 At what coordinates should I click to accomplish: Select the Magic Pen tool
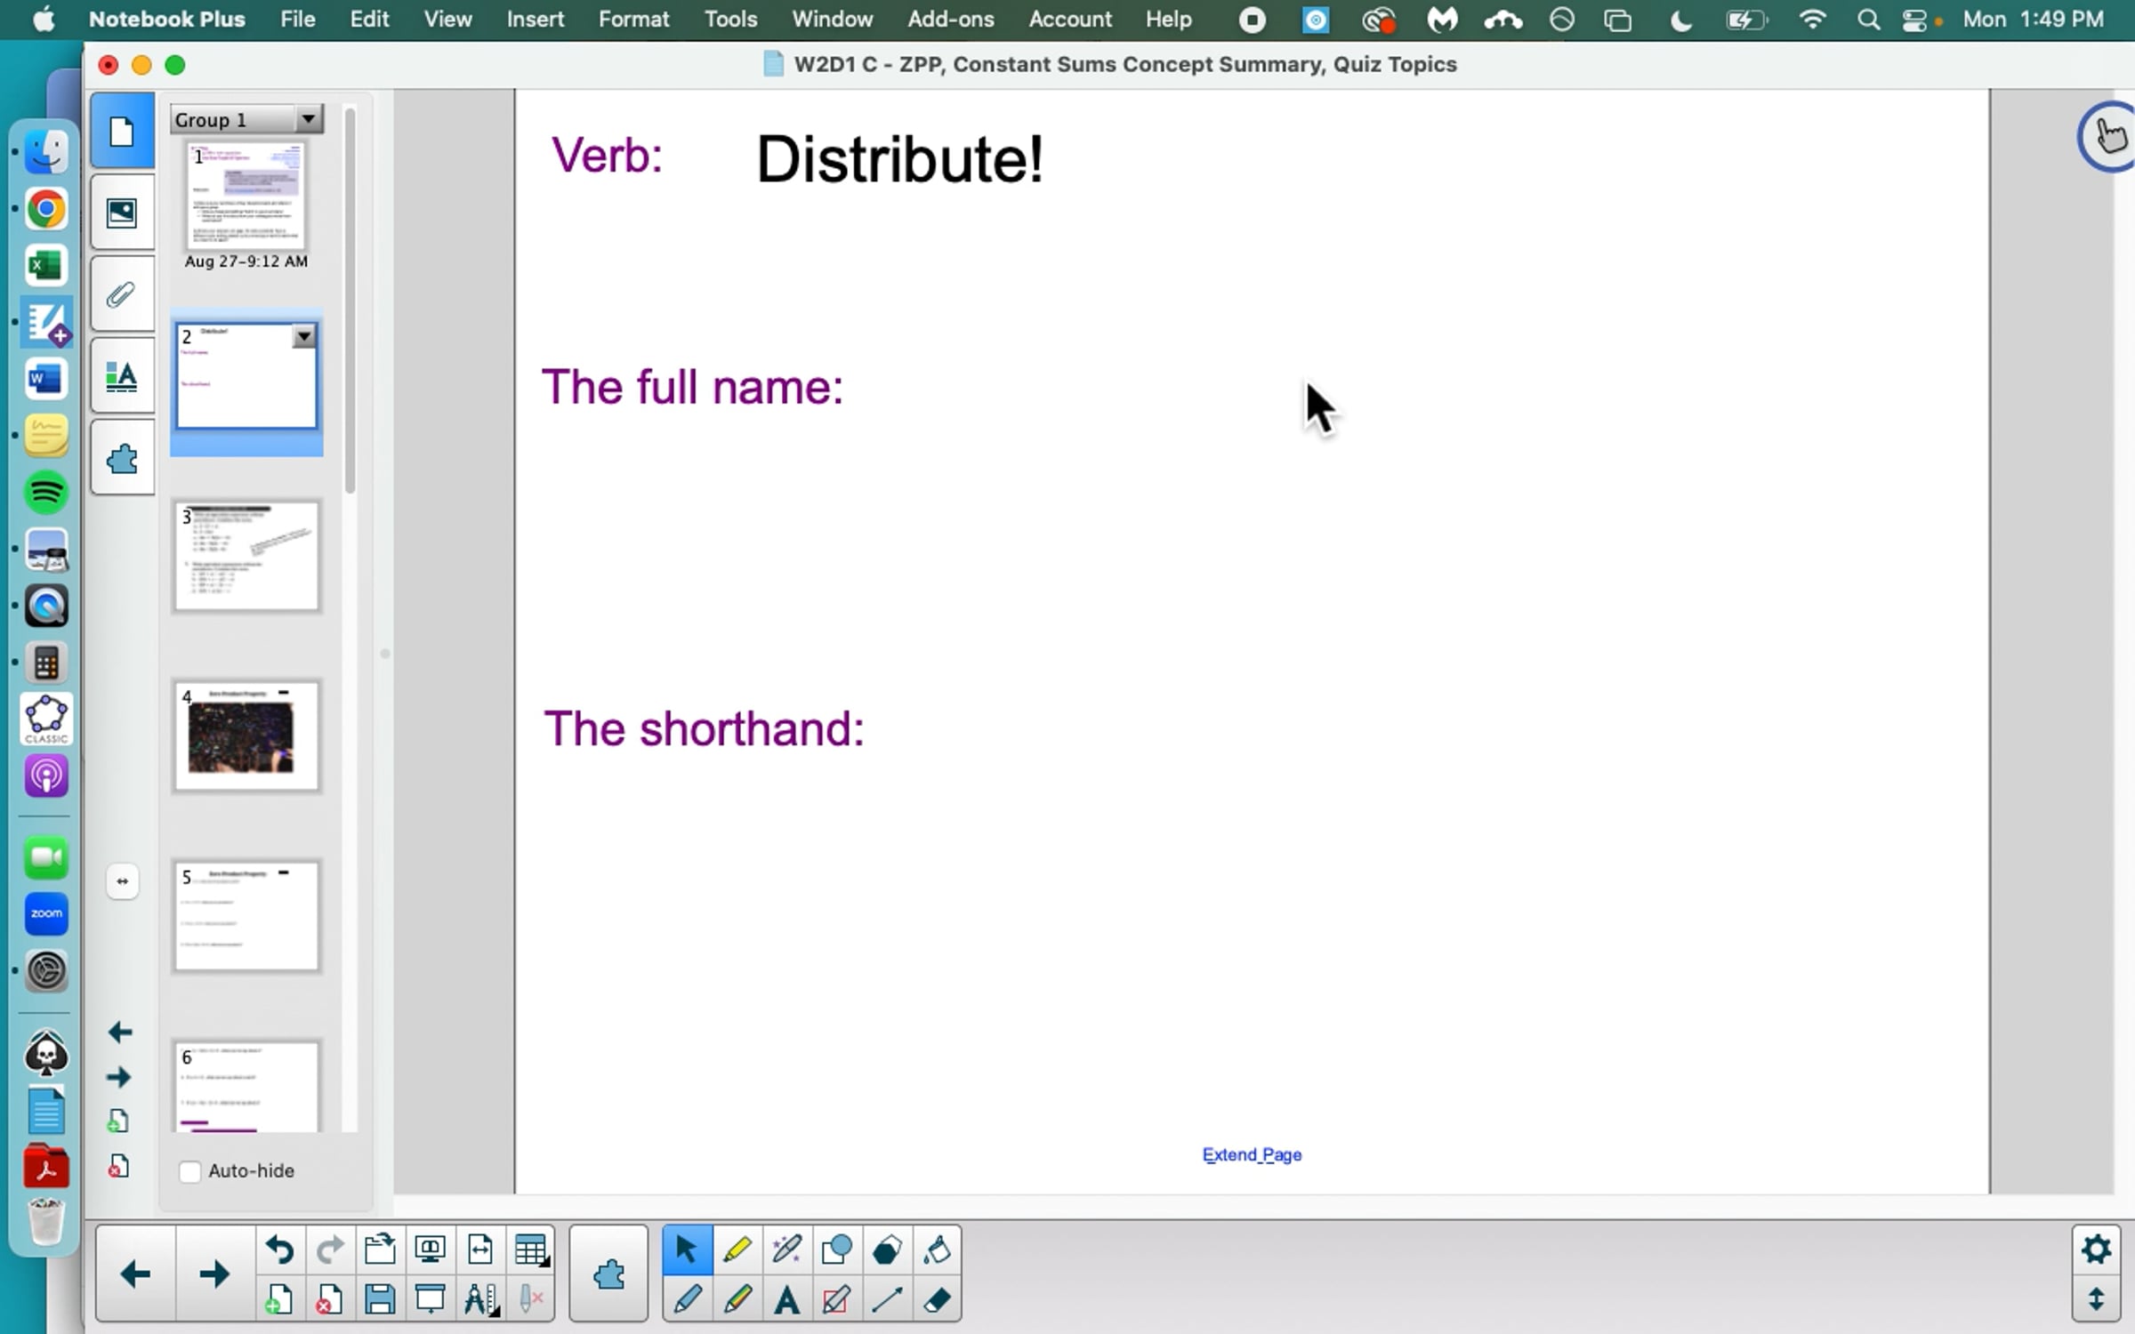point(786,1250)
